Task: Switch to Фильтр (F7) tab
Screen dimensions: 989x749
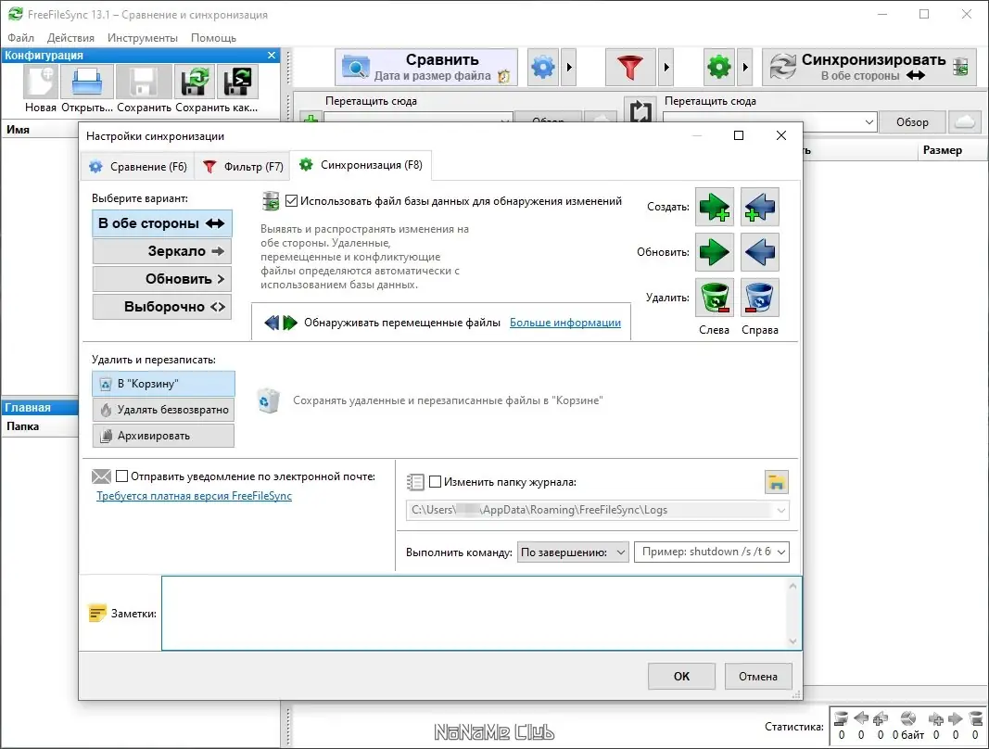Action: [242, 167]
